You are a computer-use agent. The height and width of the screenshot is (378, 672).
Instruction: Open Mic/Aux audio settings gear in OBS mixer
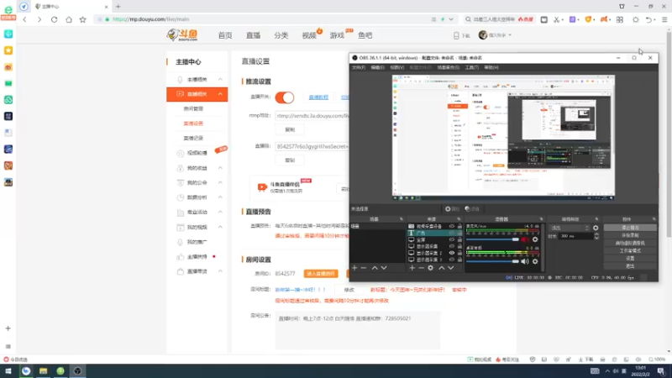[535, 239]
